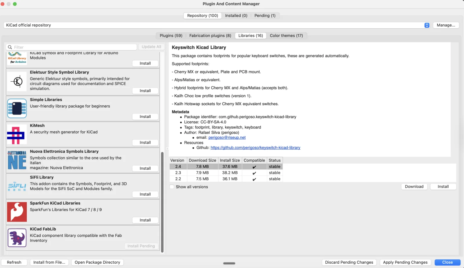Click Install Pending for KiCad FabLib
The image size is (464, 268).
click(x=141, y=246)
